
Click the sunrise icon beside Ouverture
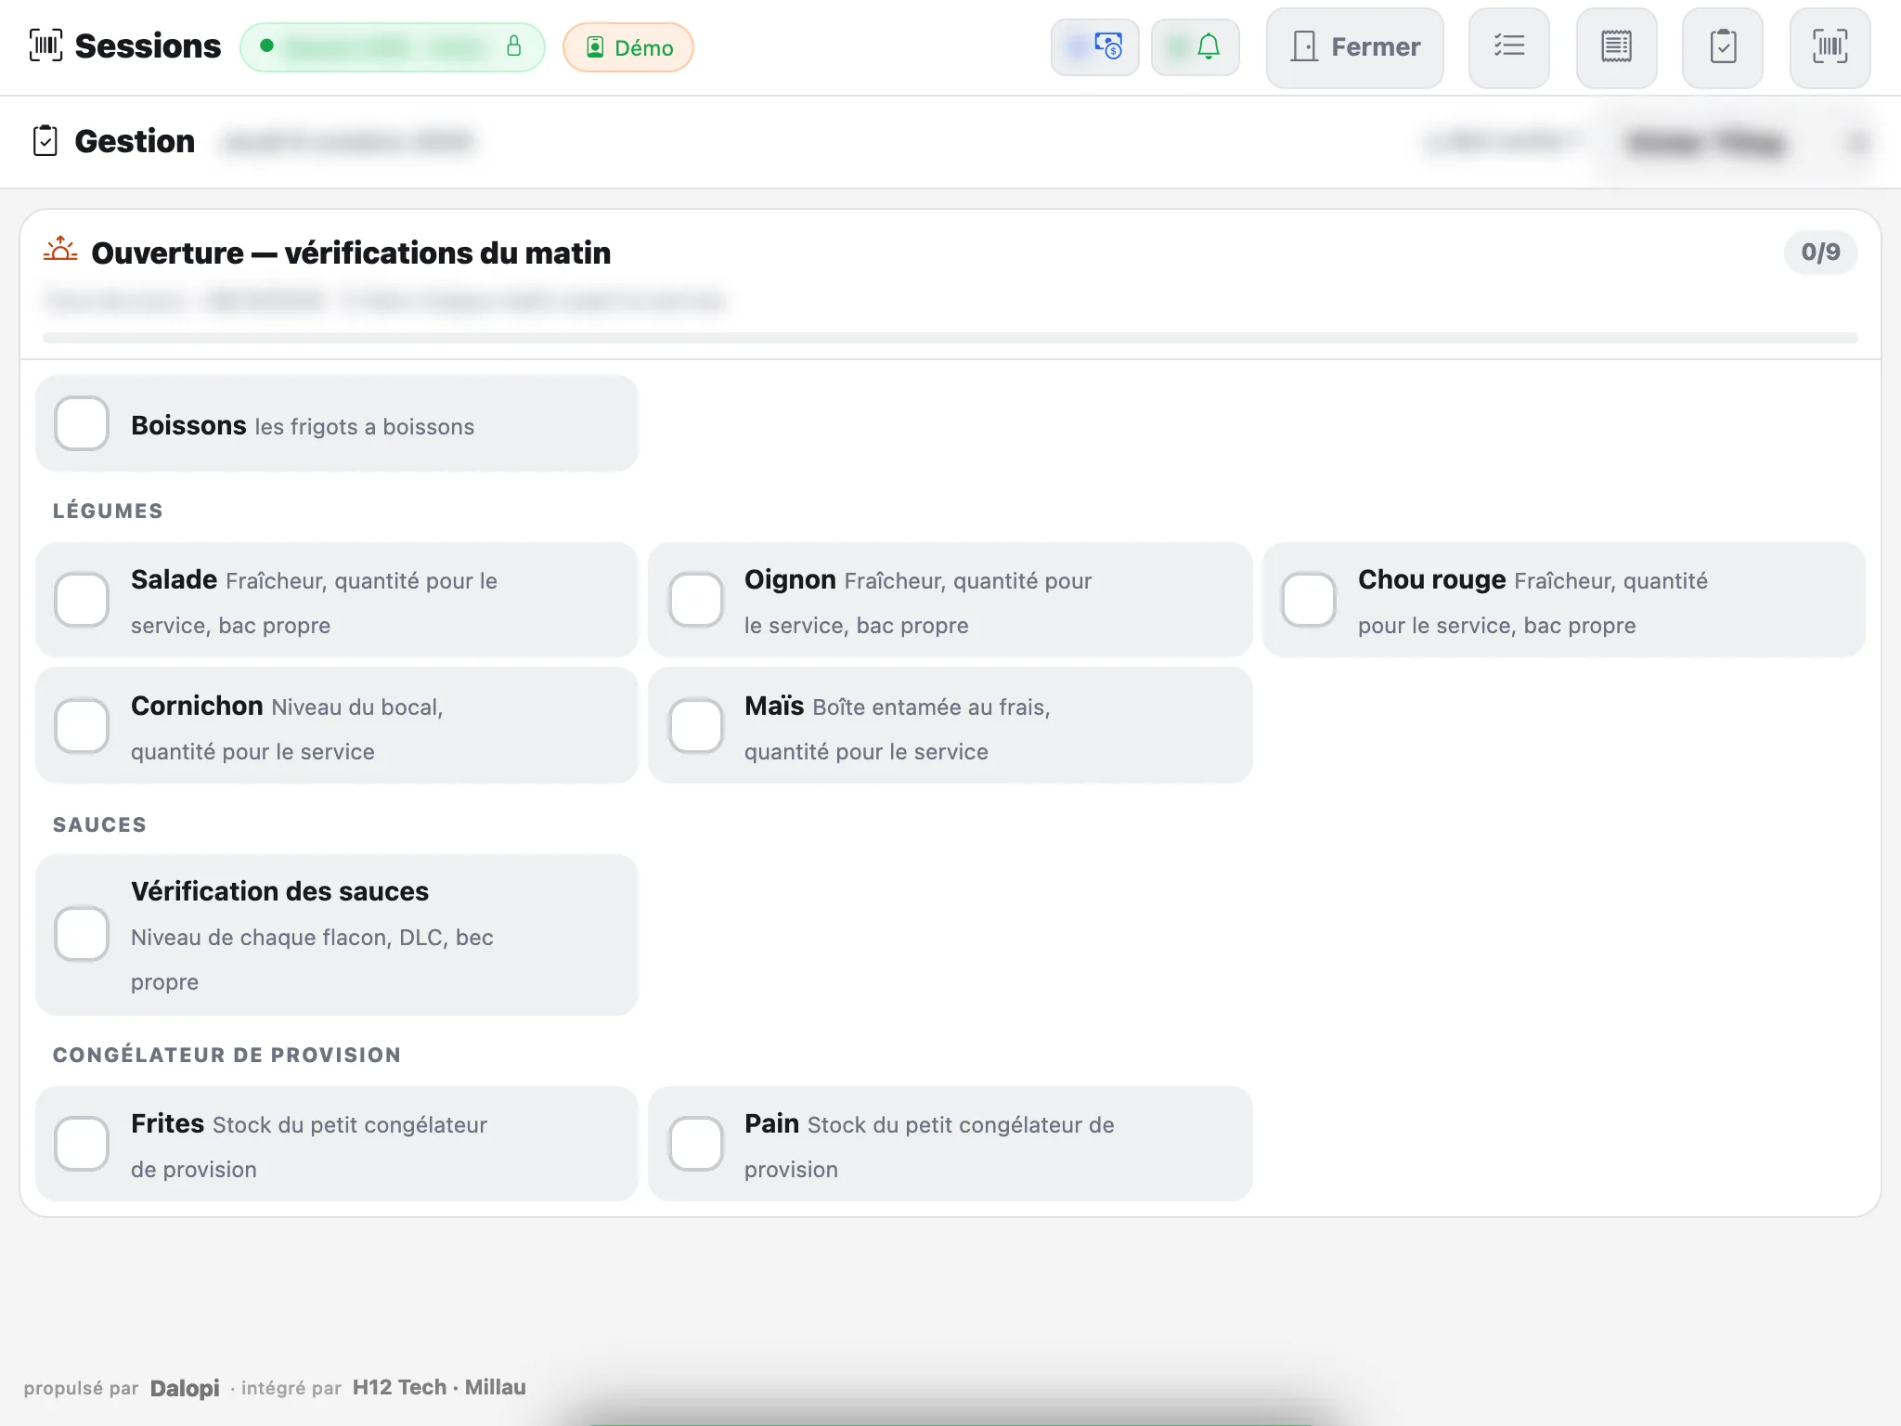tap(60, 251)
